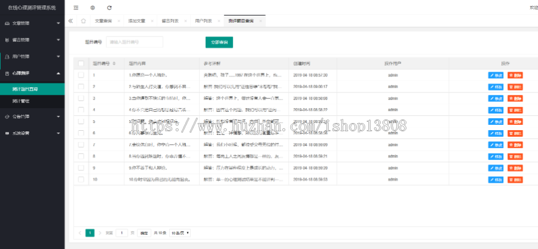The image size is (538, 249).
Task: Check the checkbox for row 10
Action: [x=81, y=180]
